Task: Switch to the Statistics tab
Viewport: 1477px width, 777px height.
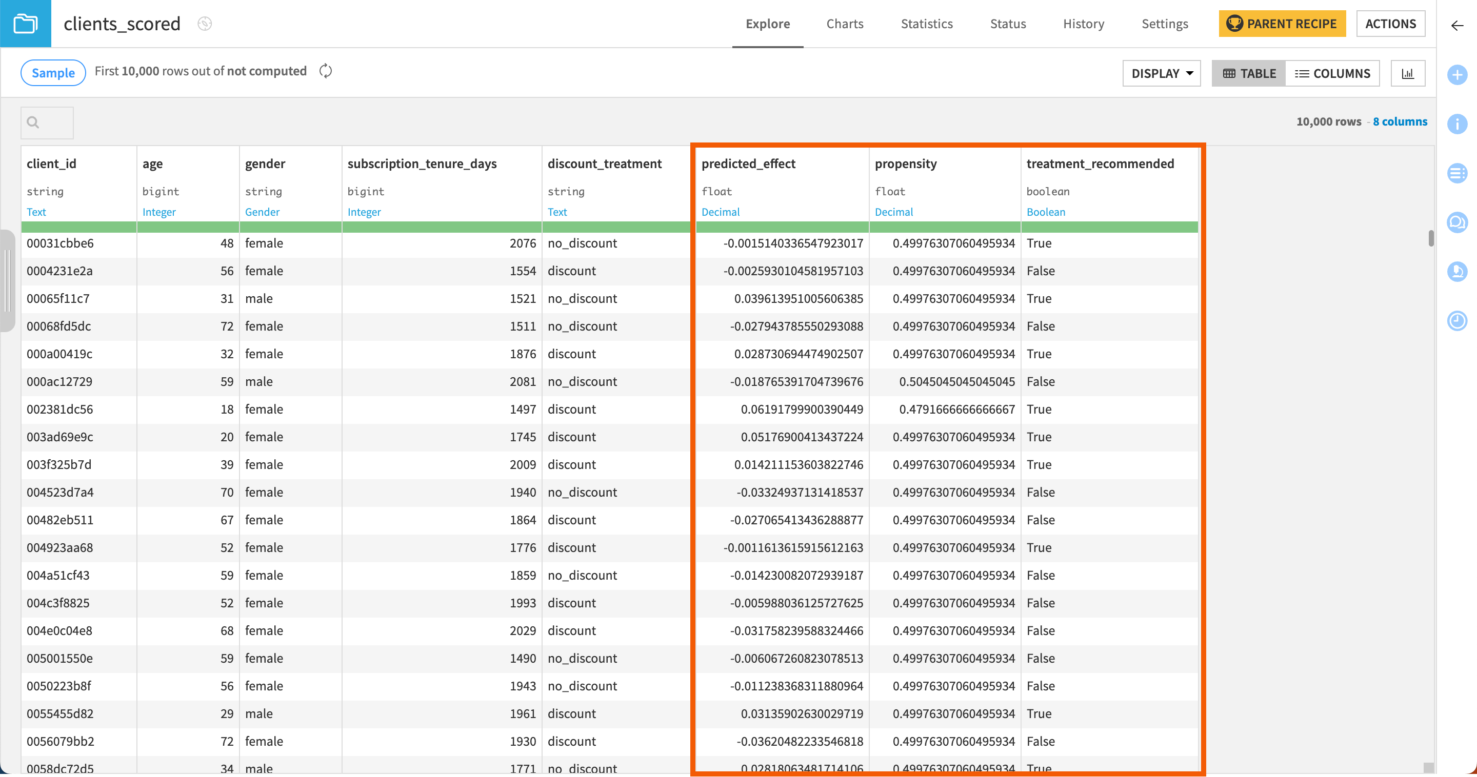Action: pos(927,24)
